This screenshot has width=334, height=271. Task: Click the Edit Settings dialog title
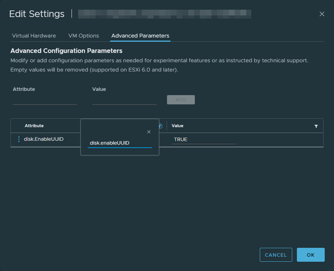[x=37, y=14]
